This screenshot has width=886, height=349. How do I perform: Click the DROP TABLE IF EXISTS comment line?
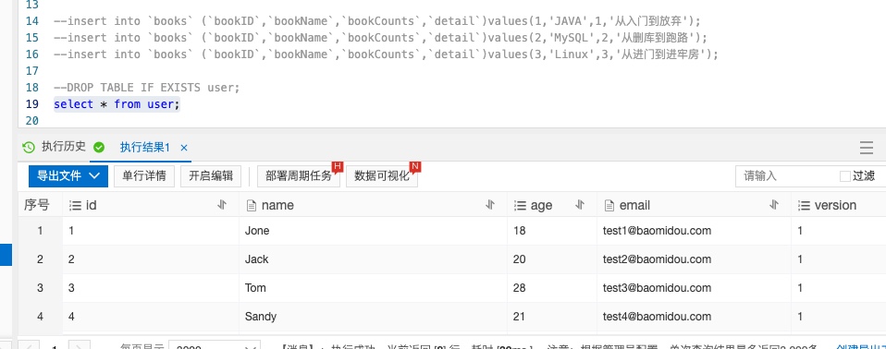tap(147, 88)
